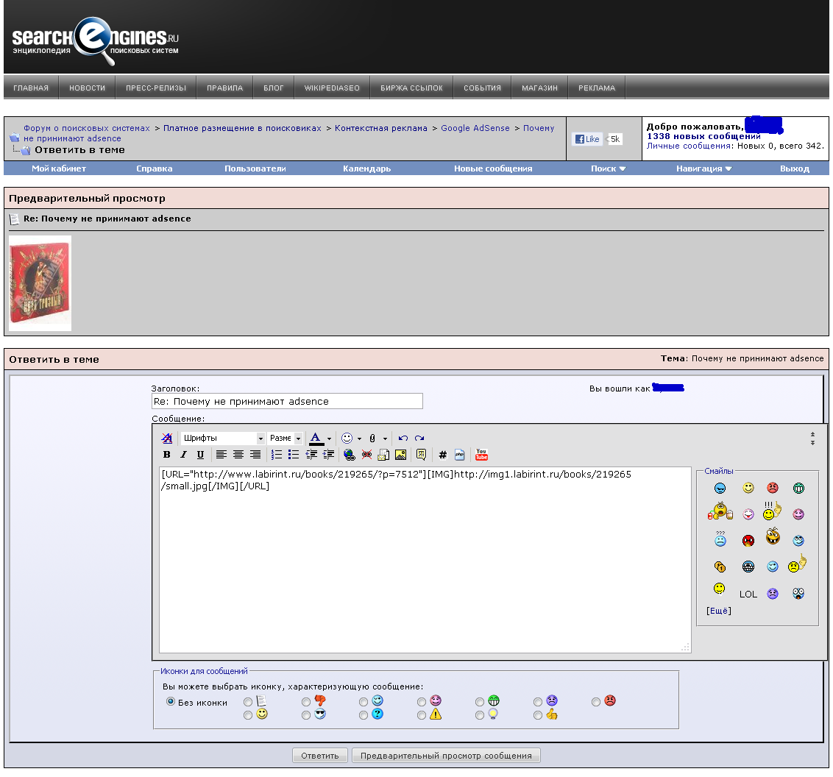Open the 'Шрифты' font dropdown

(223, 439)
